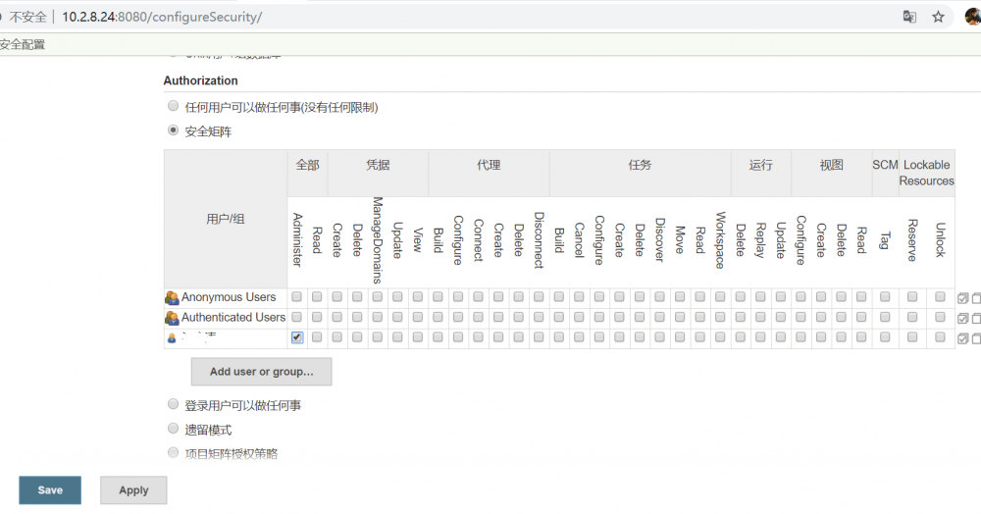The image size is (981, 514).
Task: Check 全部 Read for Authenticated Users
Action: (317, 317)
